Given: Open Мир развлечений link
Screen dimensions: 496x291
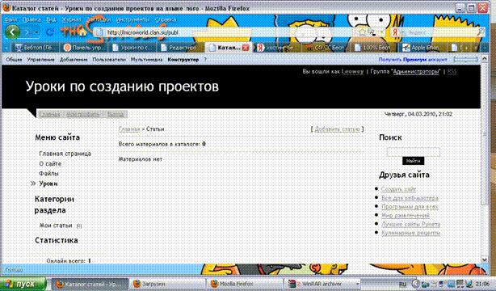Looking at the screenshot, I should pos(406,215).
